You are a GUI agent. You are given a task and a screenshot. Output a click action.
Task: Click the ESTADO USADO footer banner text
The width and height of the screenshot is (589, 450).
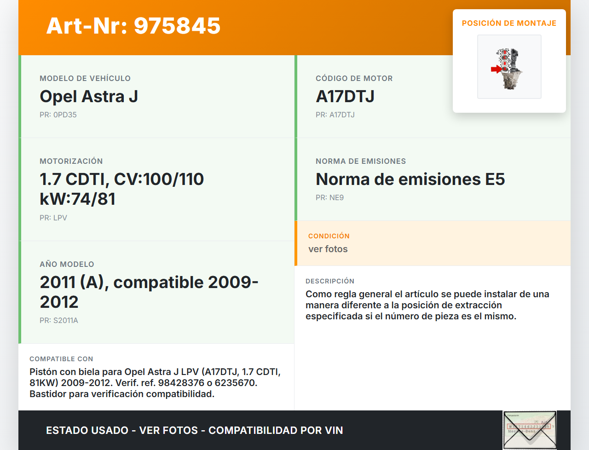(x=194, y=431)
